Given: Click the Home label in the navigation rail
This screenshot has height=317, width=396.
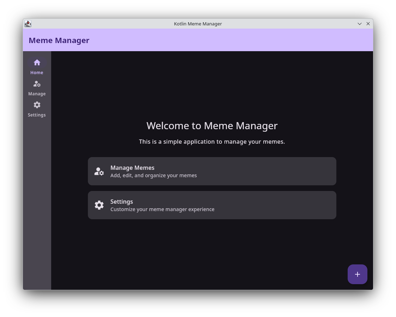Looking at the screenshot, I should tap(37, 72).
